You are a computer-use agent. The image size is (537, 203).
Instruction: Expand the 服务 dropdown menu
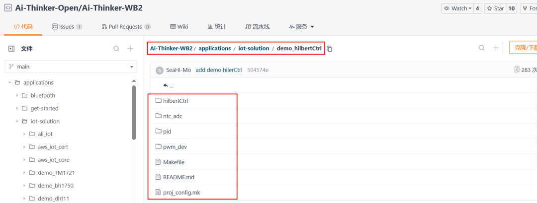click(x=301, y=27)
